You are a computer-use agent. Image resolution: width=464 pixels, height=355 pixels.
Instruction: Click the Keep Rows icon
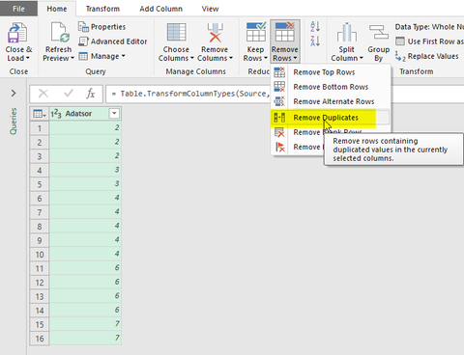tap(256, 32)
